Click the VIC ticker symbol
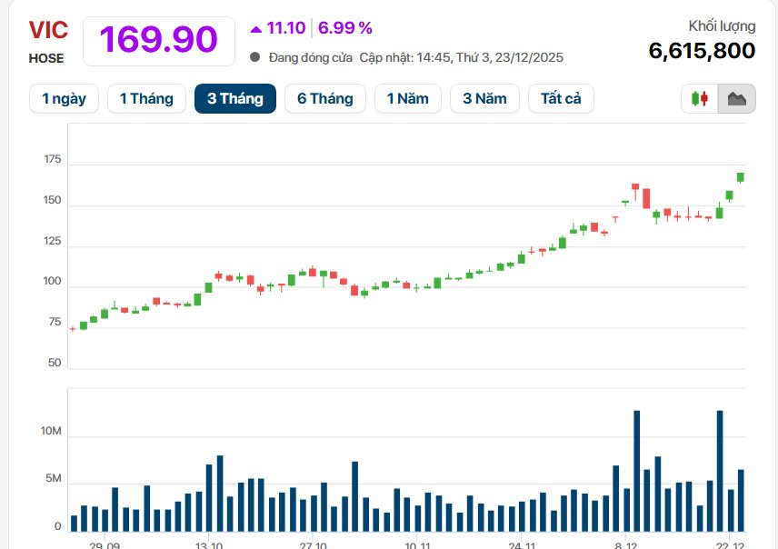This screenshot has height=549, width=778. [48, 30]
